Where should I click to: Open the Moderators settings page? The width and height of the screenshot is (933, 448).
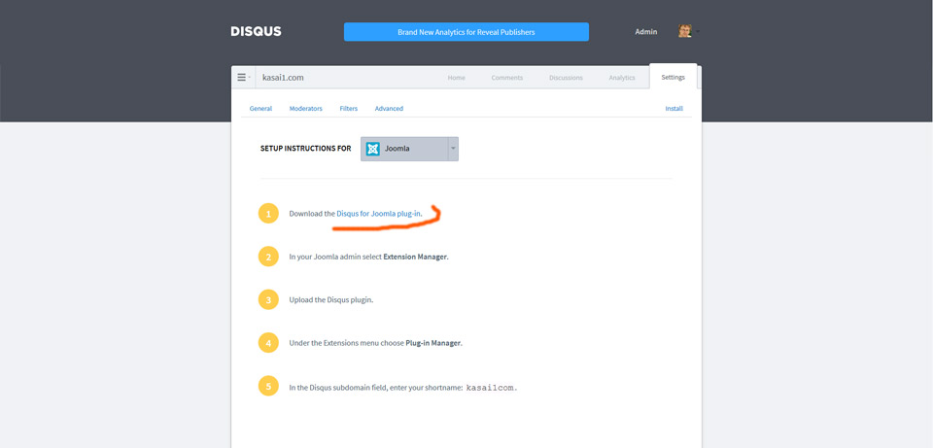tap(306, 109)
